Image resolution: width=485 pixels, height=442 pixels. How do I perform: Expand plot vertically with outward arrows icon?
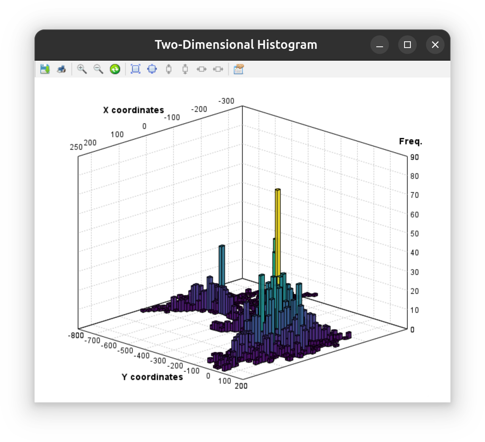[169, 69]
